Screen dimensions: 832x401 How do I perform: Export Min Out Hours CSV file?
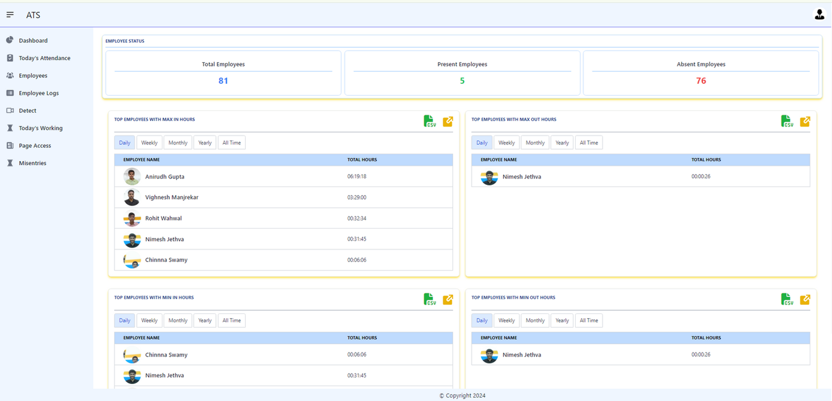point(786,300)
